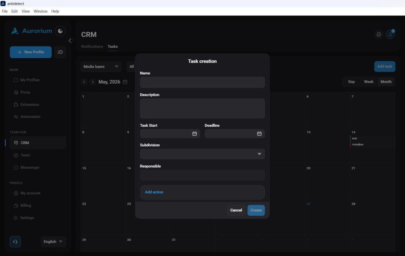The image size is (405, 256).
Task: Collapse the sidebar with the chevron arrow
Action: point(70,41)
